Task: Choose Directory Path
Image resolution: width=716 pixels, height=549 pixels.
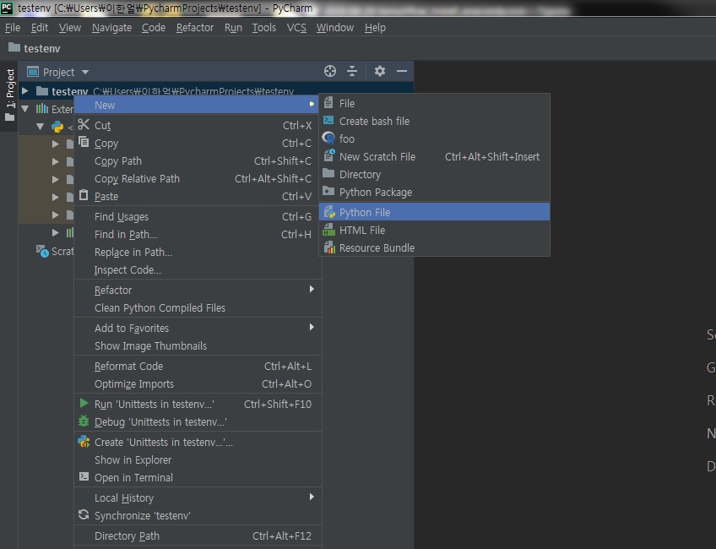Action: click(198, 535)
